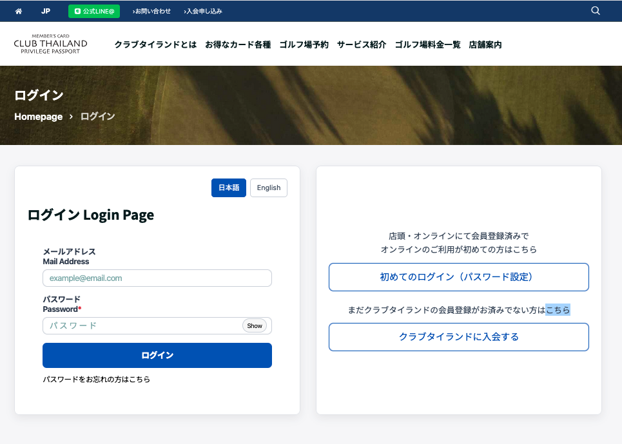
Task: Click the 公式LINE@ green button
Action: (x=94, y=11)
